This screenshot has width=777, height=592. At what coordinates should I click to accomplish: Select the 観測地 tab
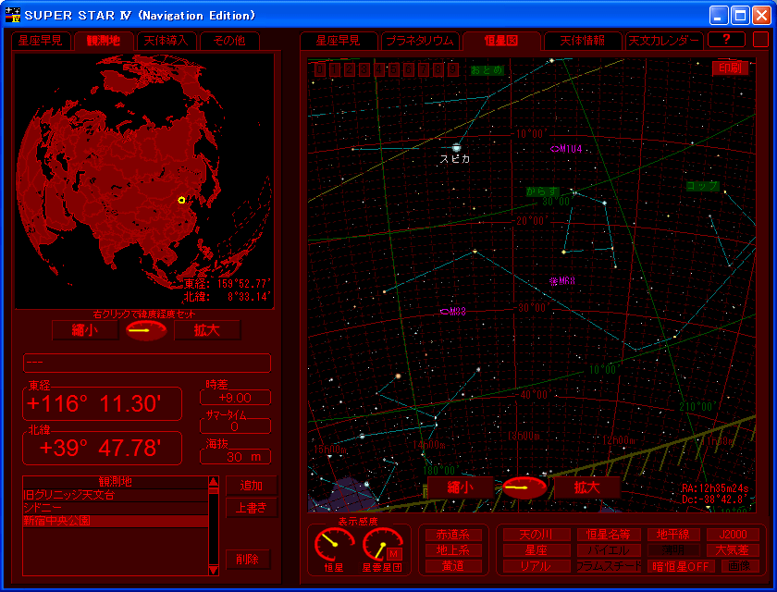[104, 41]
